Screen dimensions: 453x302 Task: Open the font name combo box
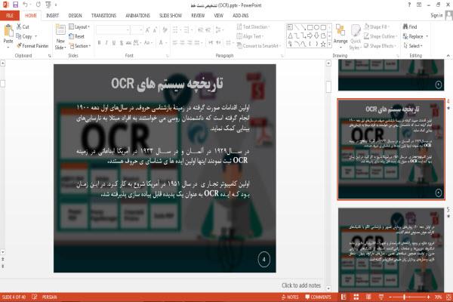pyautogui.click(x=112, y=29)
